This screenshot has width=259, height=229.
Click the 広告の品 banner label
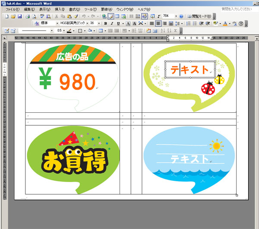click(x=72, y=56)
